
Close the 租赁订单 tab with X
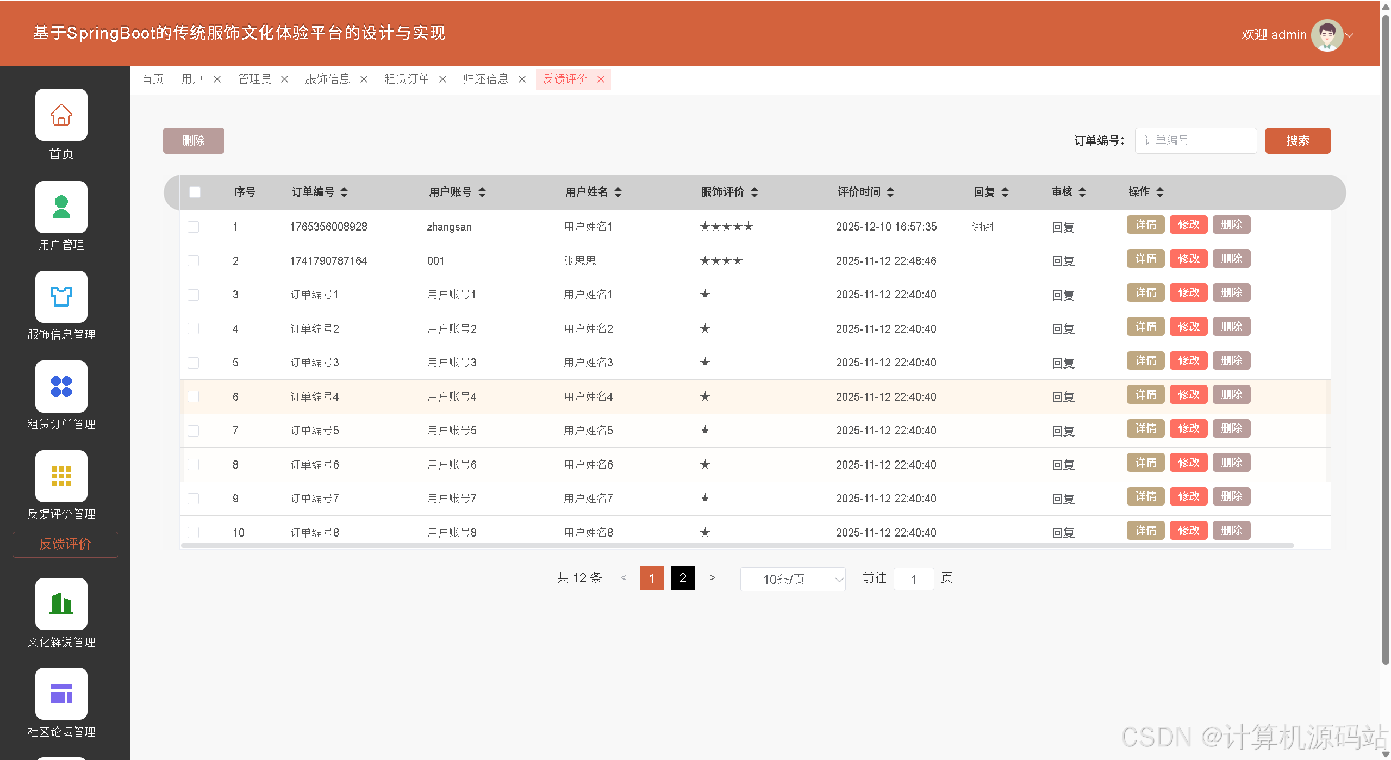point(442,79)
